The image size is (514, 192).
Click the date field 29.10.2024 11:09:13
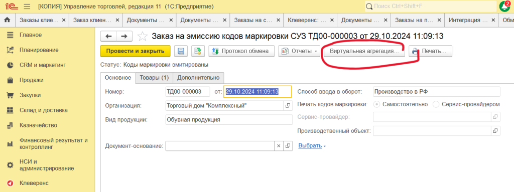[258, 92]
